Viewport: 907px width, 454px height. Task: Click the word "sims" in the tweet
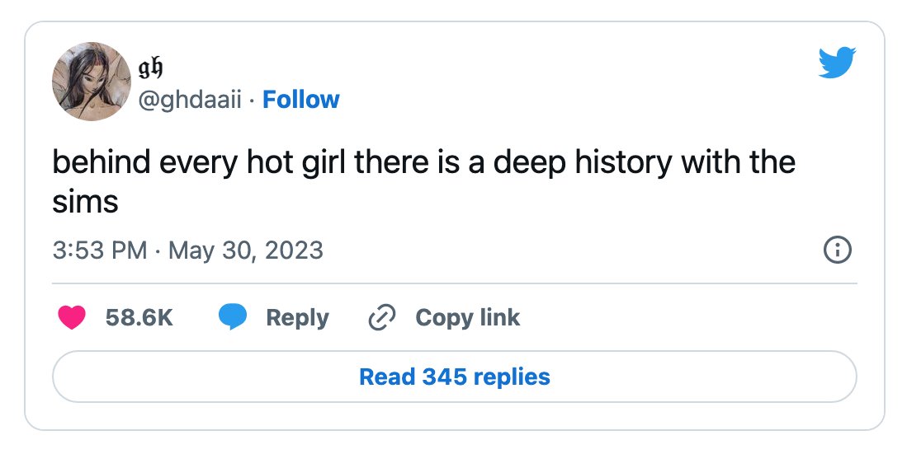click(86, 202)
